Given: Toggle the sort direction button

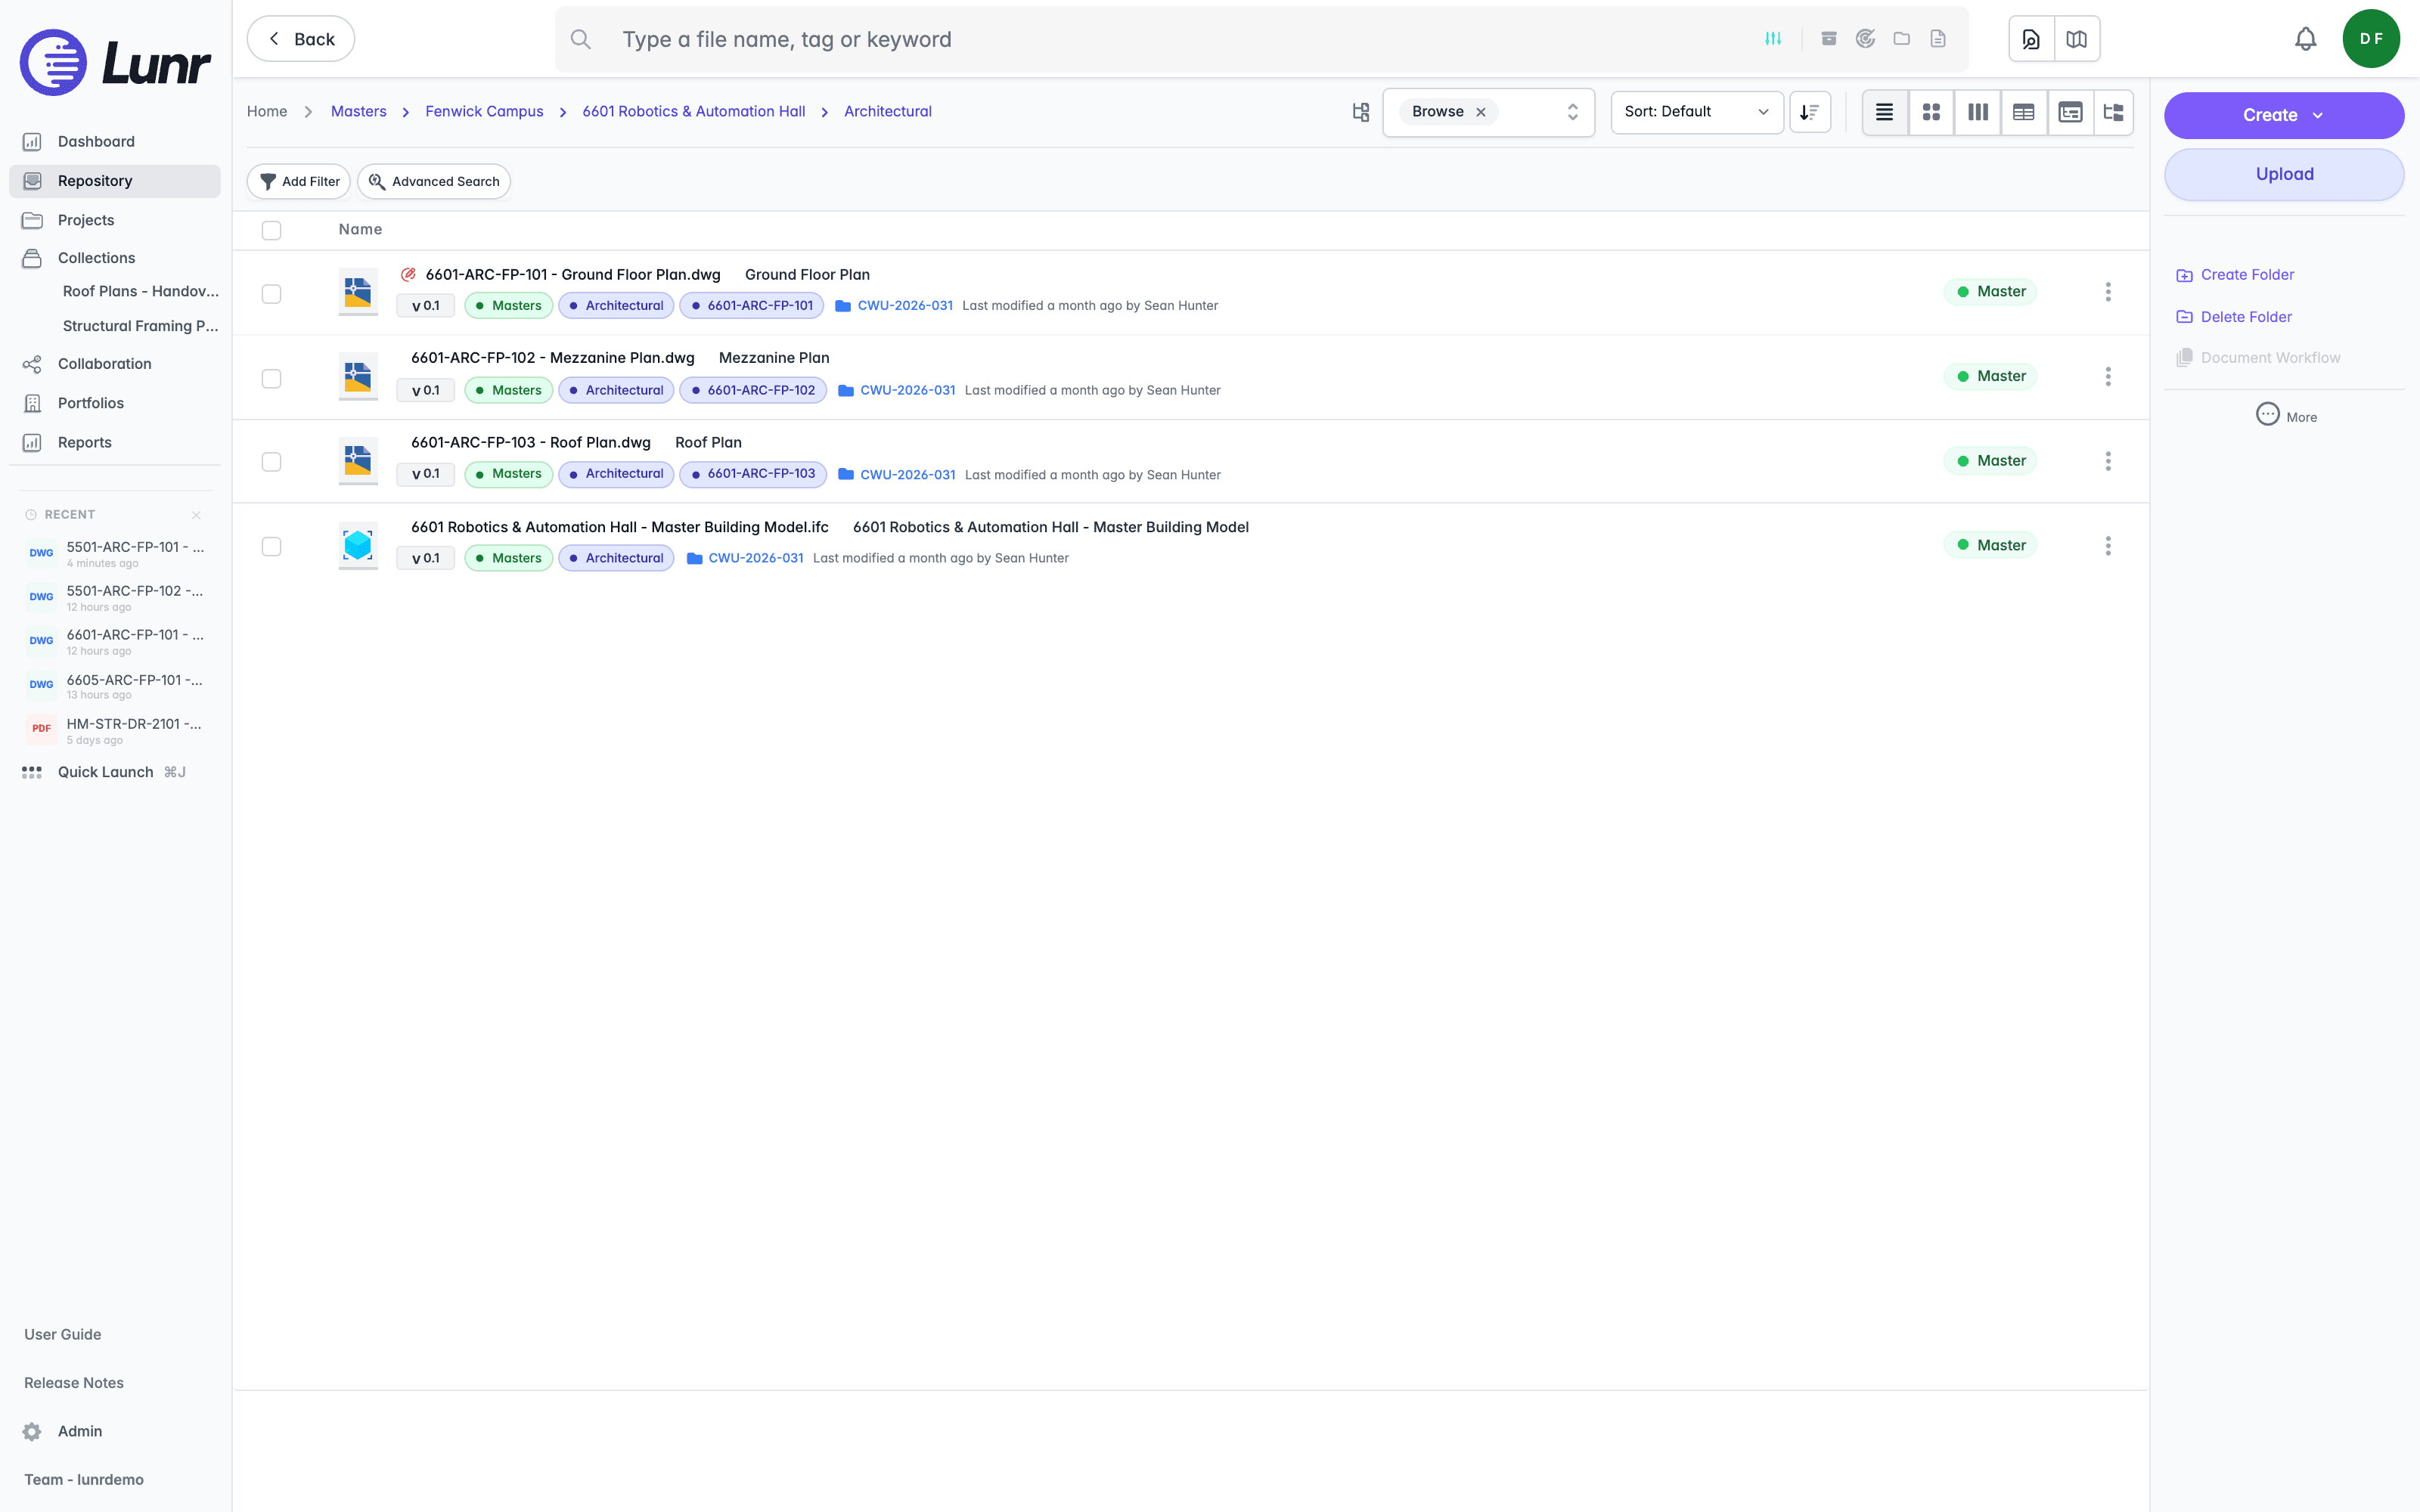Looking at the screenshot, I should (1810, 112).
